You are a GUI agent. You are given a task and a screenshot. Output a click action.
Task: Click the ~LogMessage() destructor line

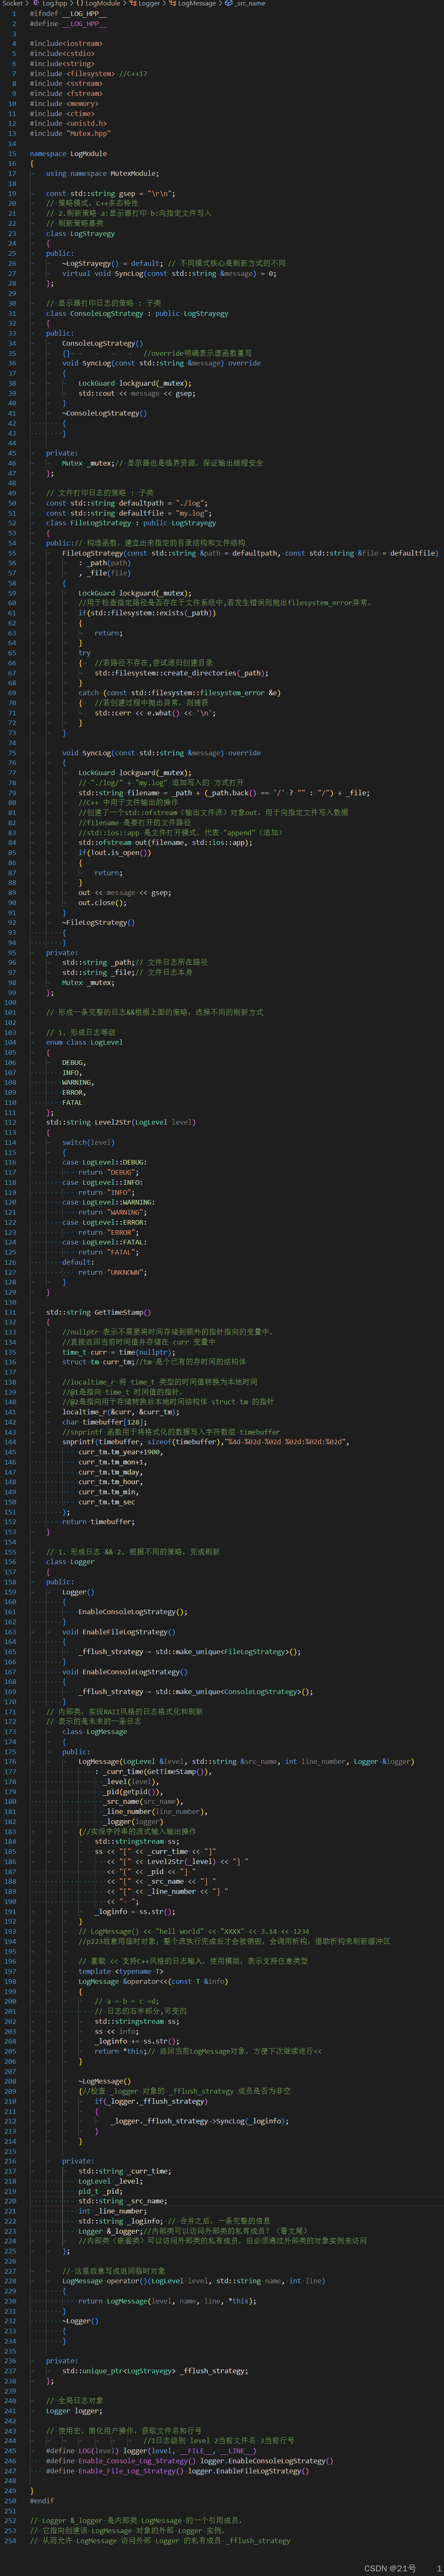click(105, 2082)
